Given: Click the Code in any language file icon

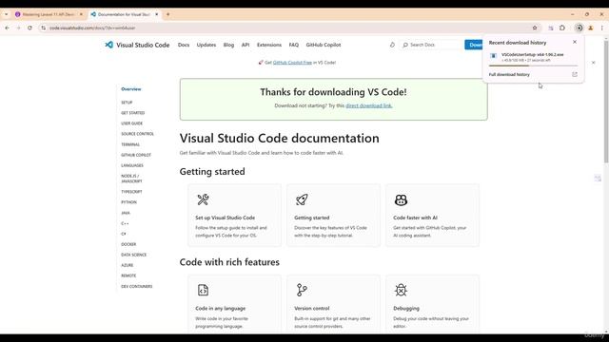Looking at the screenshot, I should pyautogui.click(x=203, y=290).
